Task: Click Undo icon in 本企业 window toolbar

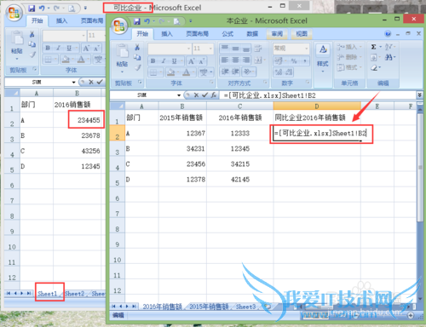Action: click(x=147, y=21)
